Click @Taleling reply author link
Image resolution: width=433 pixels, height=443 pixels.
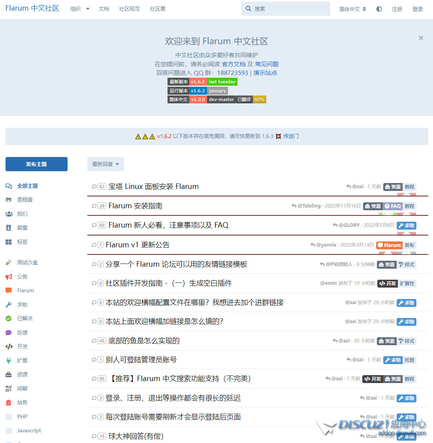click(309, 206)
